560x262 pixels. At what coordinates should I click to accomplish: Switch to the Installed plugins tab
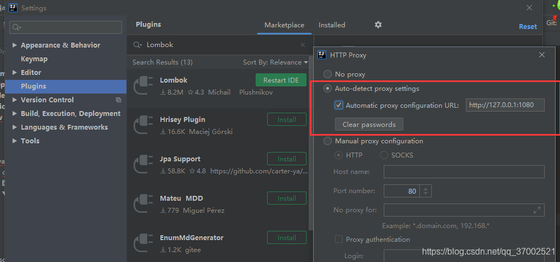[x=332, y=25]
